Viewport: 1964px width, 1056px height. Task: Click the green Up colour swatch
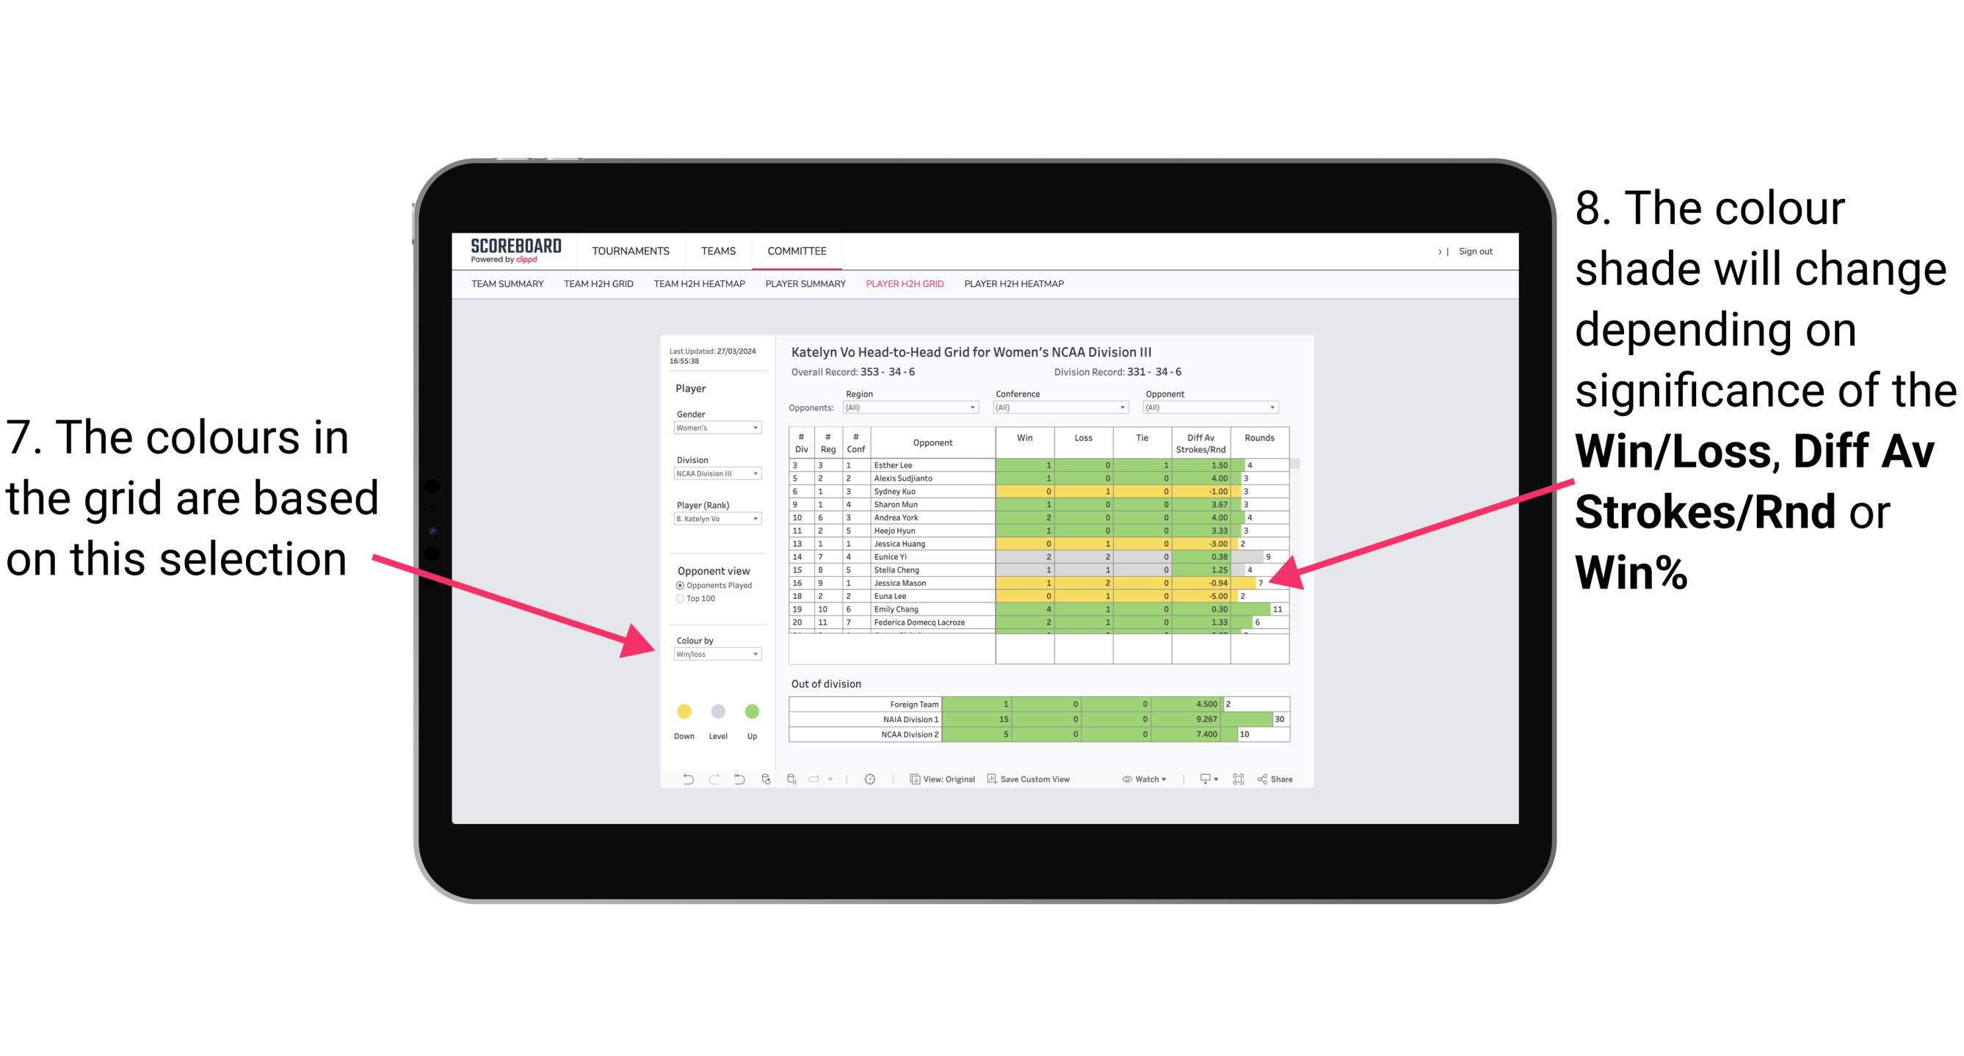click(x=752, y=713)
